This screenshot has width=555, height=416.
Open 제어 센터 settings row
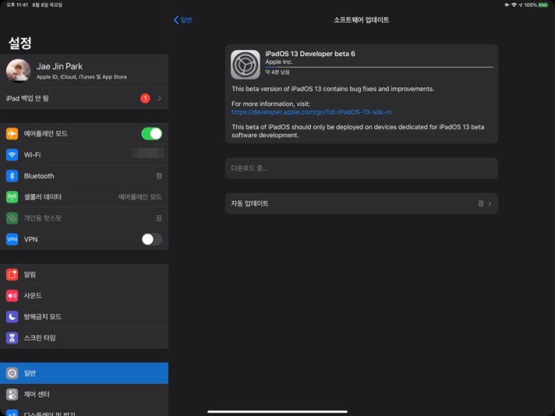point(84,394)
